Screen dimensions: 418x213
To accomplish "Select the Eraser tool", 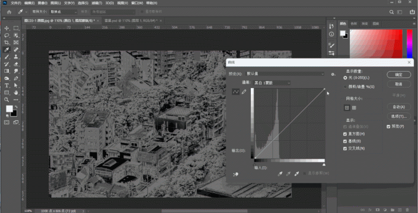I will click(x=16, y=64).
